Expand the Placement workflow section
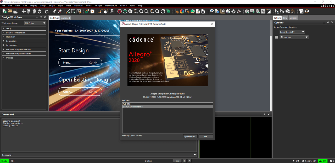The height and width of the screenshot is (163, 335). tap(24, 37)
